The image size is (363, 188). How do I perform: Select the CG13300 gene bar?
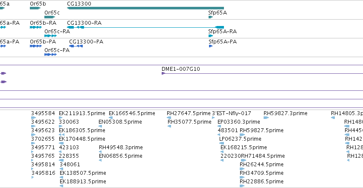pyautogui.click(x=145, y=8)
